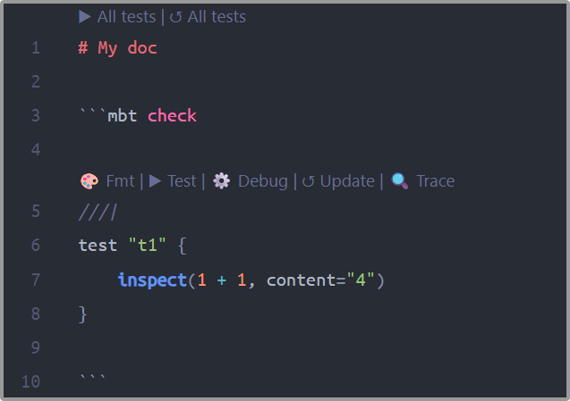Viewport: 570px width, 401px height.
Task: Click the refresh arrow before Update
Action: click(308, 181)
